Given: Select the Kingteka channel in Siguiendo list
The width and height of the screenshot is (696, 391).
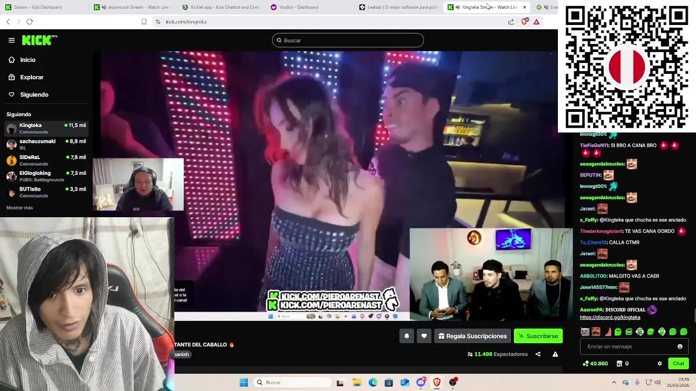Looking at the screenshot, I should [x=46, y=128].
